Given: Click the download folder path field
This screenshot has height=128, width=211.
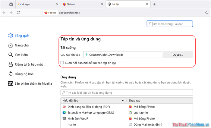Looking at the screenshot, I should [x=123, y=55].
